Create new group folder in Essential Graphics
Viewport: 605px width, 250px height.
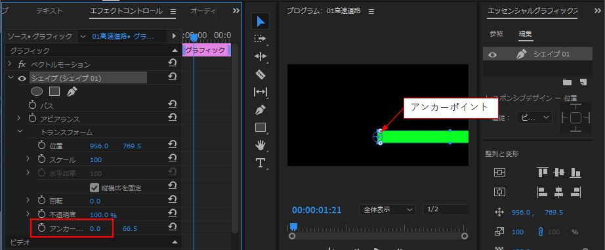pyautogui.click(x=567, y=82)
